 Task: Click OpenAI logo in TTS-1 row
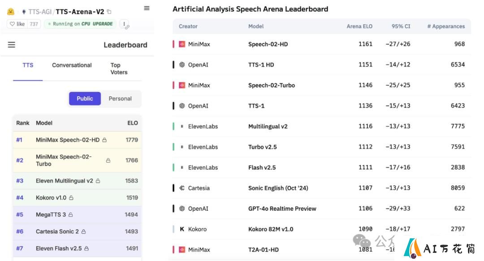(x=182, y=106)
